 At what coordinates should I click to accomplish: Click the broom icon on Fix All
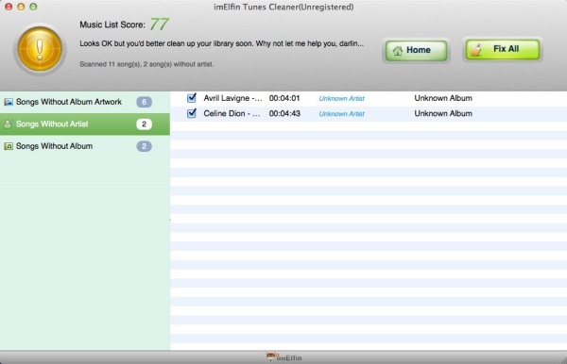pos(477,50)
